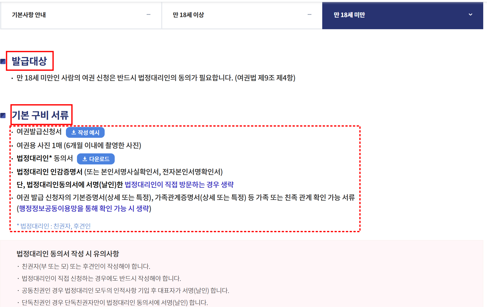
Task: Click the blue square bullet beside 기본 구비 서류
Action: pos(3,115)
